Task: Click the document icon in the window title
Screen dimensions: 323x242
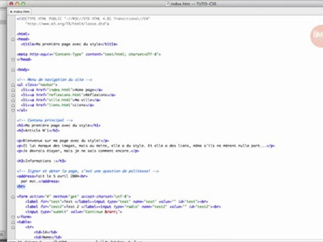Action: pyautogui.click(x=168, y=4)
